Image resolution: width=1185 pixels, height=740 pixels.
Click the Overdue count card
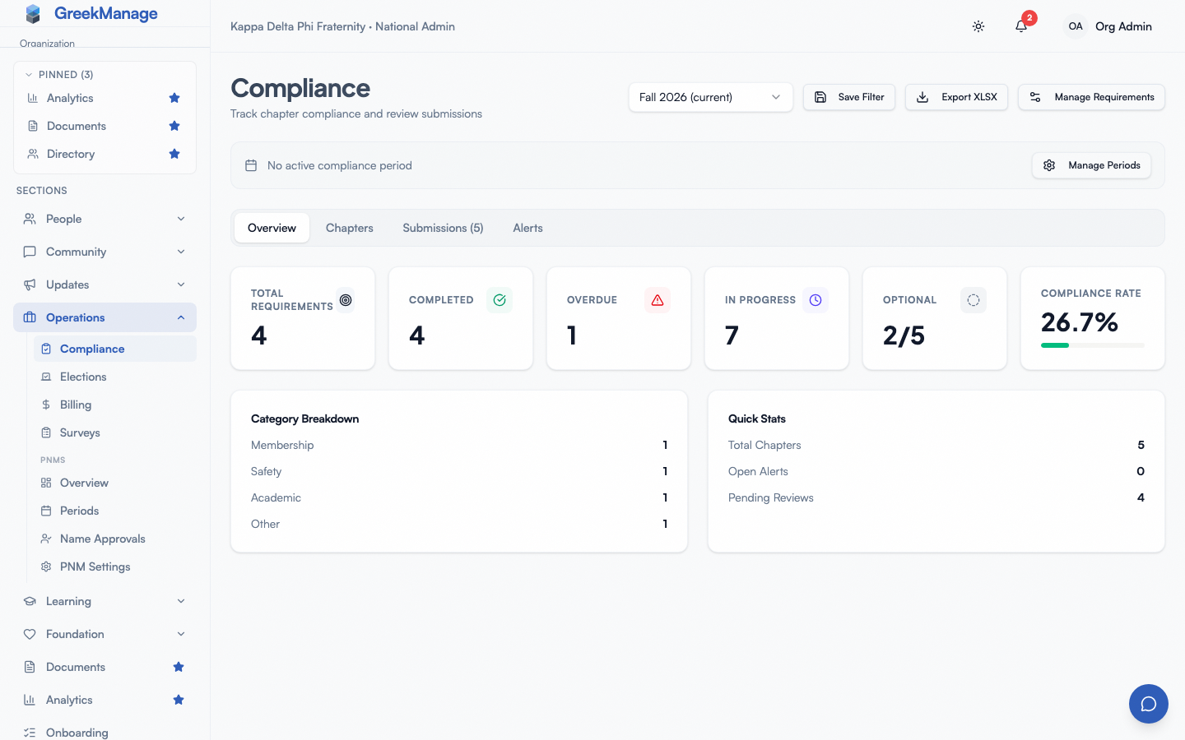click(618, 318)
